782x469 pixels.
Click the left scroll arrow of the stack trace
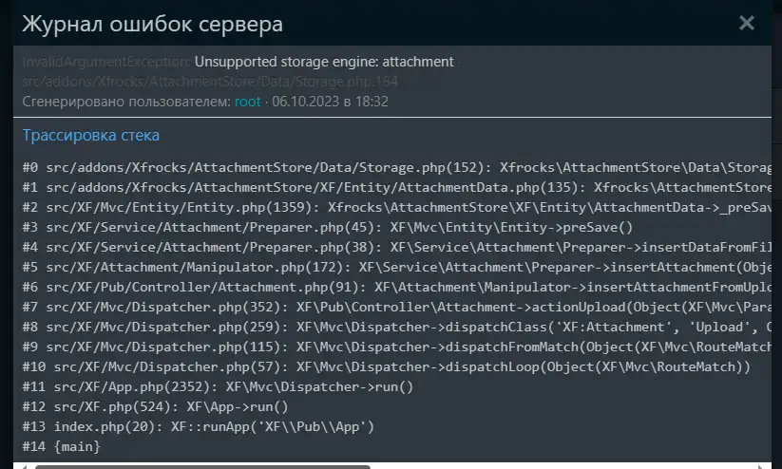click(24, 466)
